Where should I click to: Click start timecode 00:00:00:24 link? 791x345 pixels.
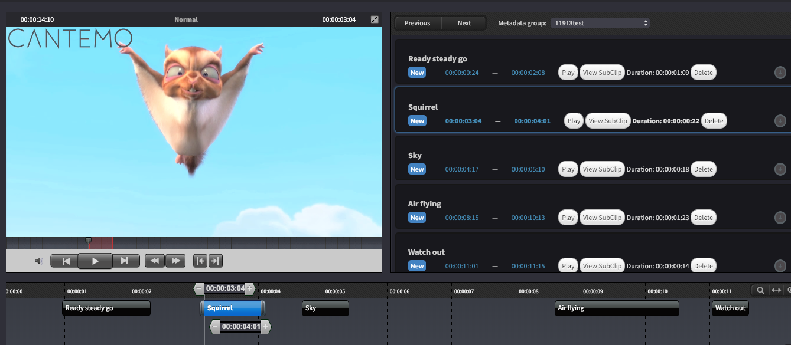click(462, 73)
